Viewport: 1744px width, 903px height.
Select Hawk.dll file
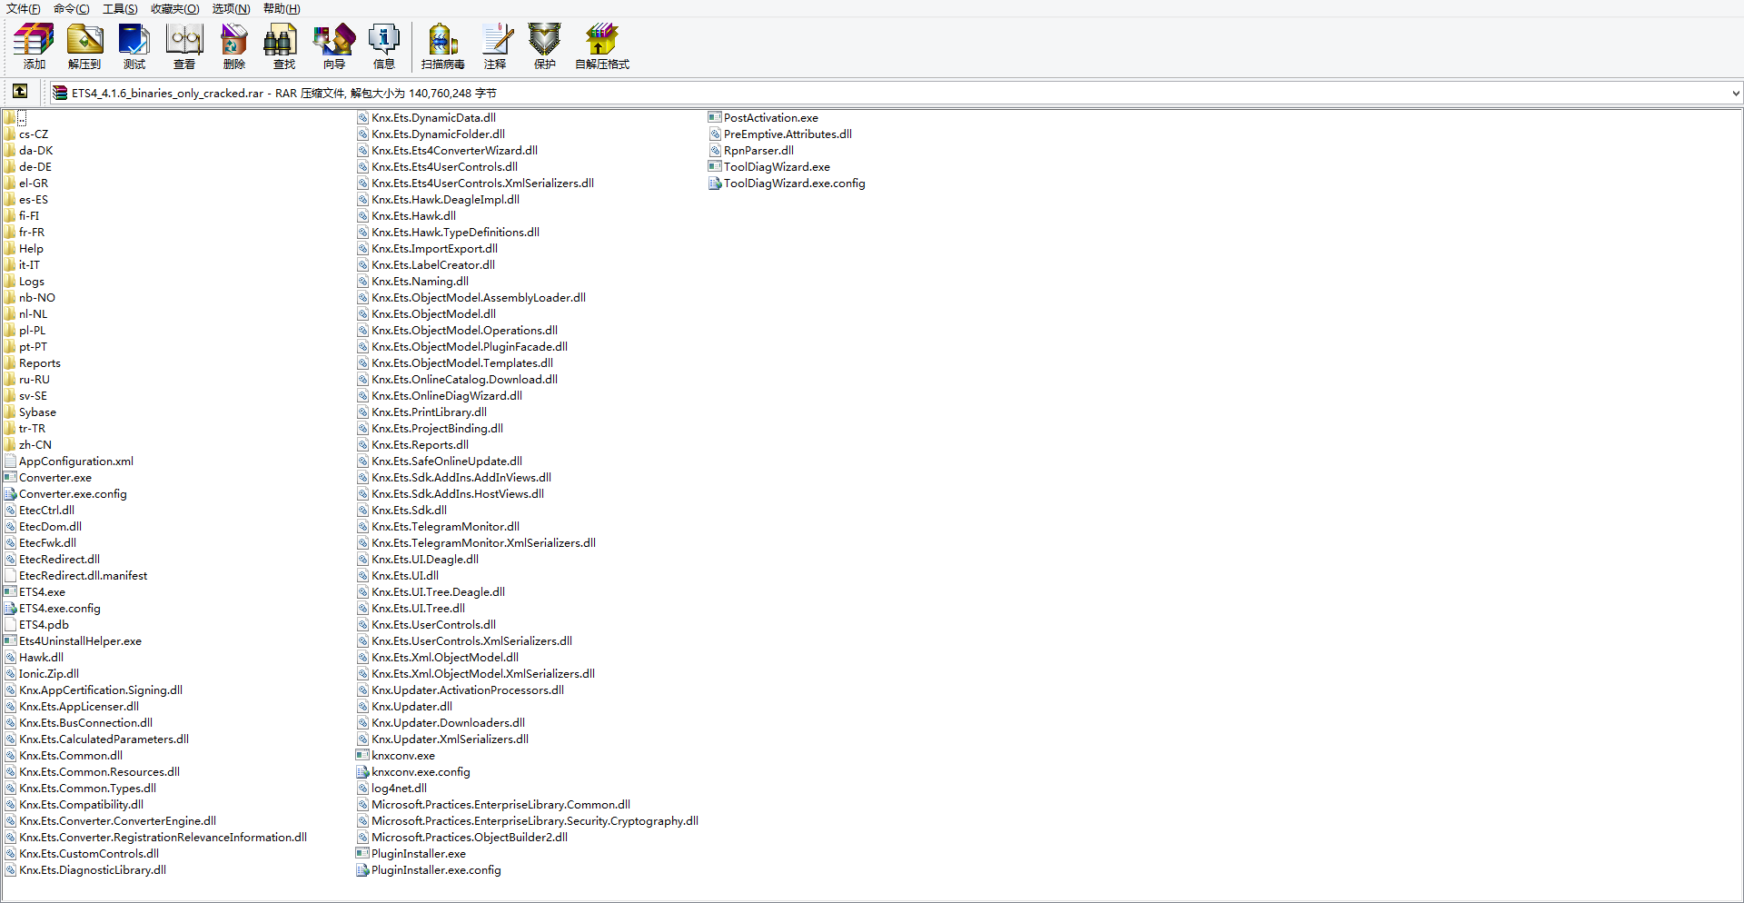coord(34,658)
